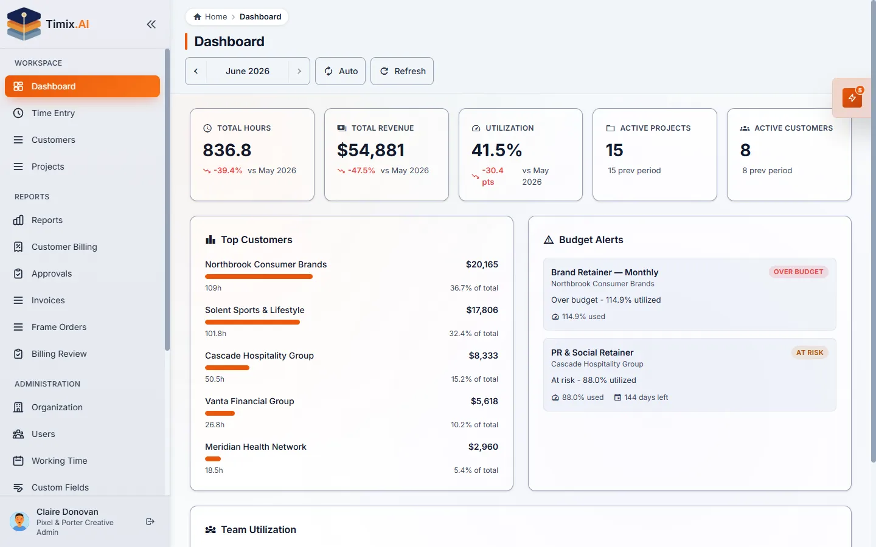Image resolution: width=876 pixels, height=547 pixels.
Task: Click Solent Sports & Lifestyle progress bar
Action: click(252, 322)
